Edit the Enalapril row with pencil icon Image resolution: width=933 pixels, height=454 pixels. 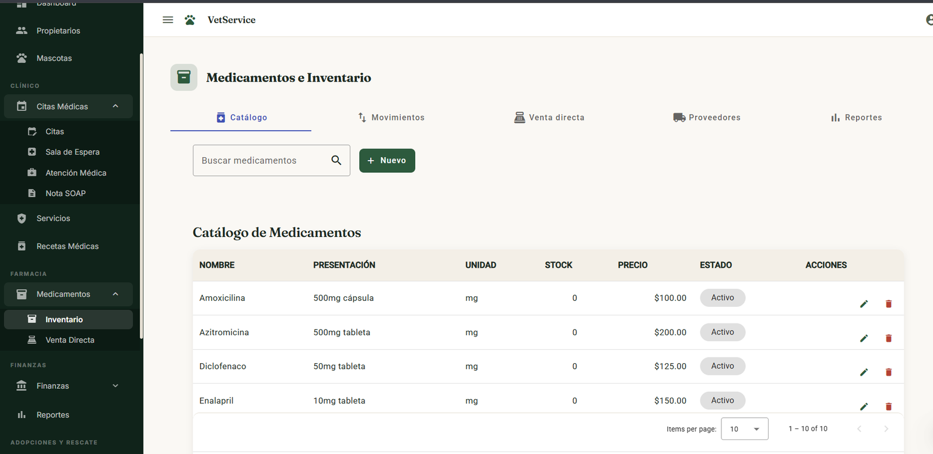tap(864, 406)
